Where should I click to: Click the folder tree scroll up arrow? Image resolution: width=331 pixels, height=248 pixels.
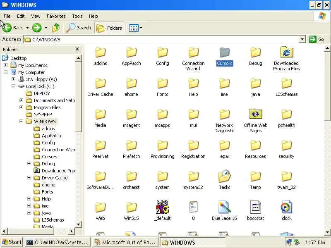(x=78, y=58)
